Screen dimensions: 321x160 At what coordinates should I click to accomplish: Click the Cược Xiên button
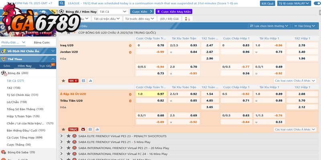point(142,12)
